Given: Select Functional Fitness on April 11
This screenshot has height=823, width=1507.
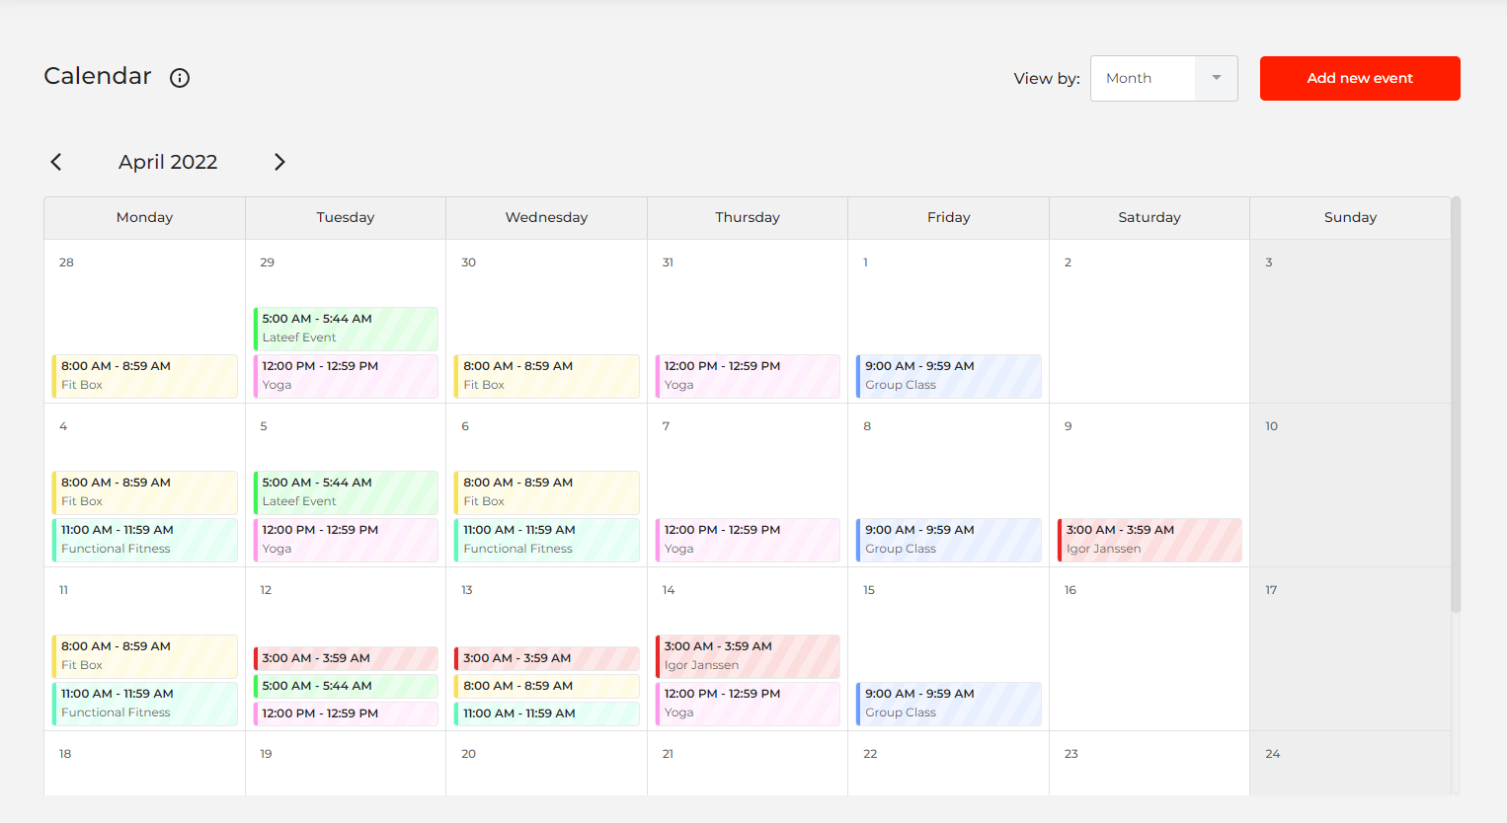Looking at the screenshot, I should [144, 703].
